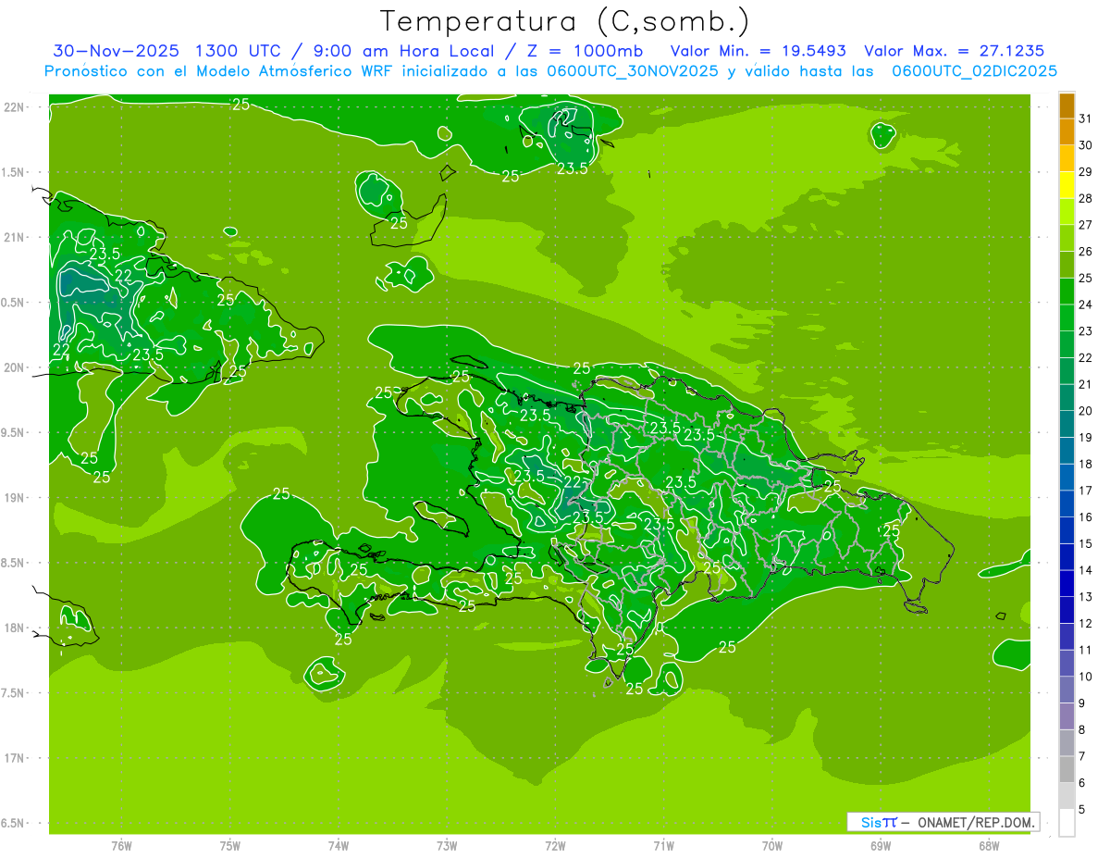The height and width of the screenshot is (858, 1110).
Task: Click the '73W' longitude label
Action: pyautogui.click(x=447, y=846)
